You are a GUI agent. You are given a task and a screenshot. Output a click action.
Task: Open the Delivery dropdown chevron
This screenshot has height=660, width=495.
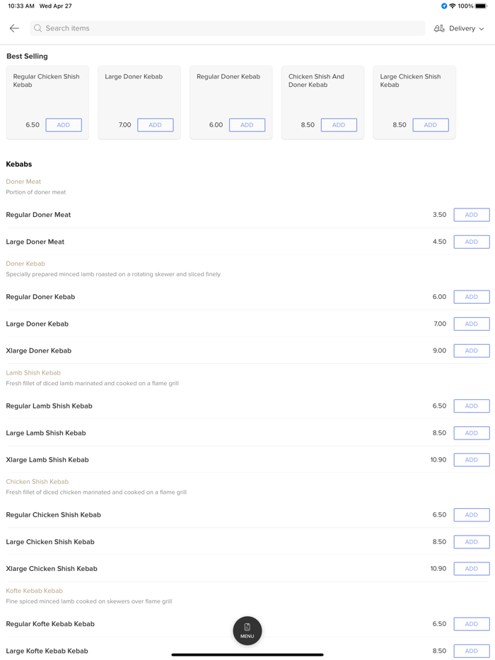(482, 29)
